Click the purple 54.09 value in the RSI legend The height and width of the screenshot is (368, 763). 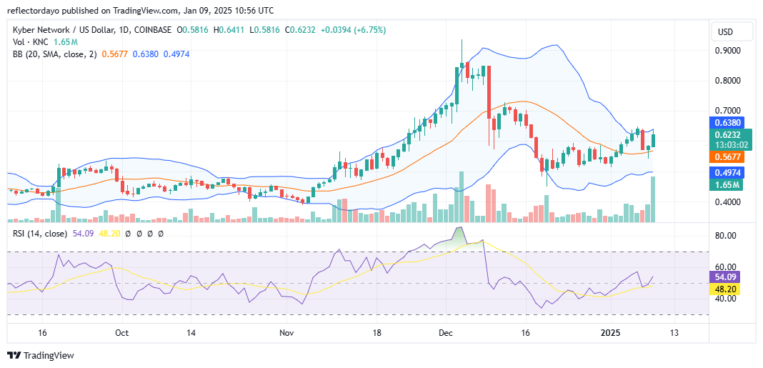coord(82,234)
